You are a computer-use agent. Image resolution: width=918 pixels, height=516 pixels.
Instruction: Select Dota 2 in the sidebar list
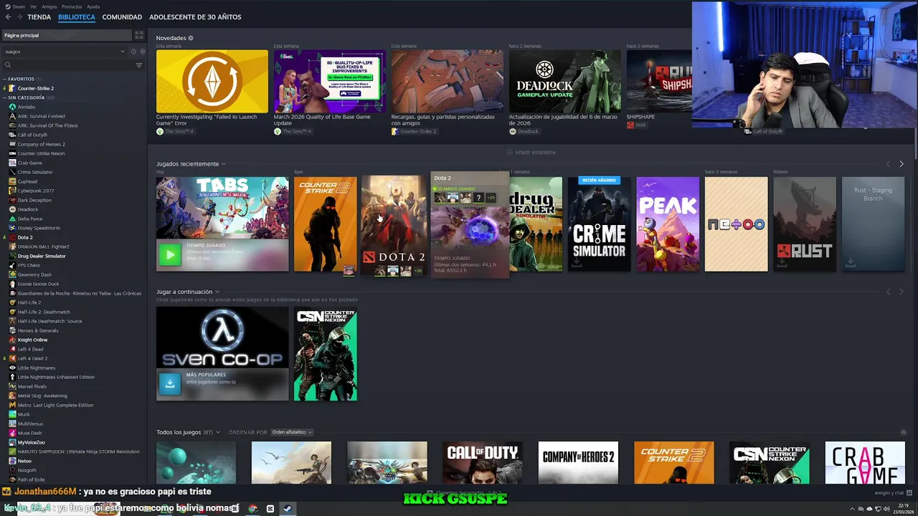click(x=25, y=237)
